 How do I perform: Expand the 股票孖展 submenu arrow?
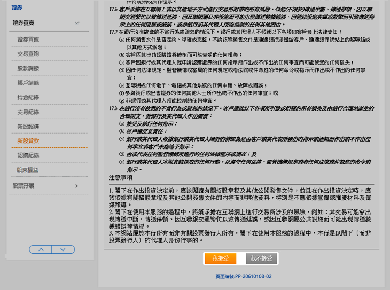click(x=77, y=186)
